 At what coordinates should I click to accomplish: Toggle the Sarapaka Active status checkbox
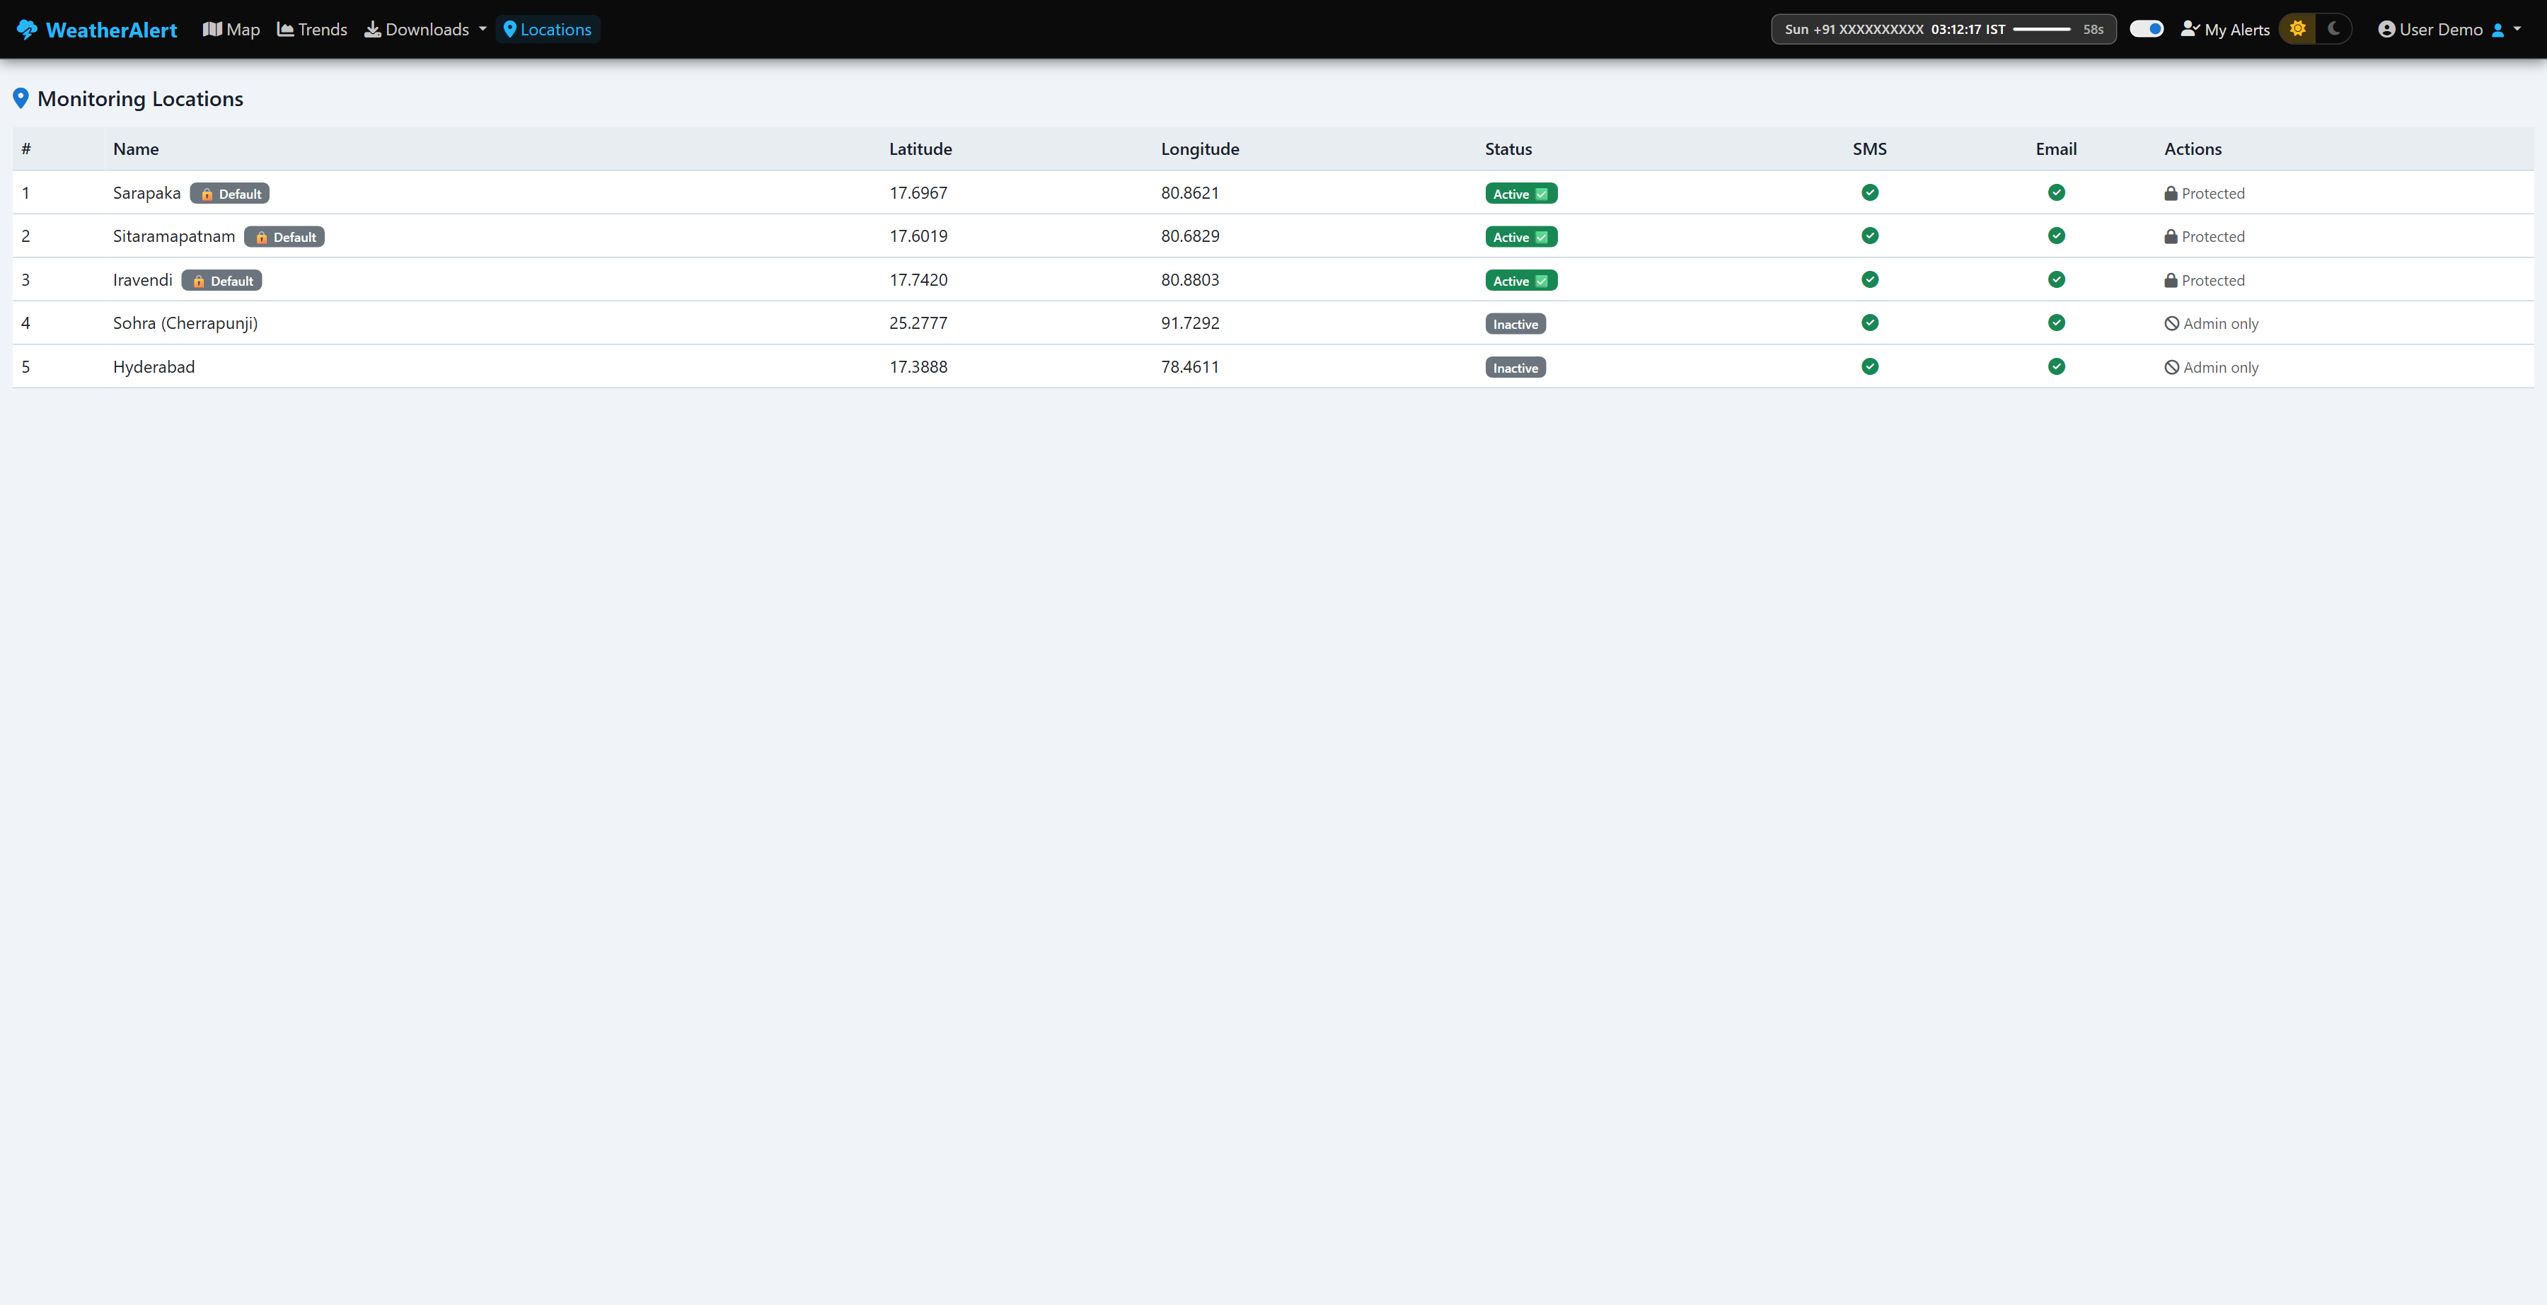[1542, 194]
